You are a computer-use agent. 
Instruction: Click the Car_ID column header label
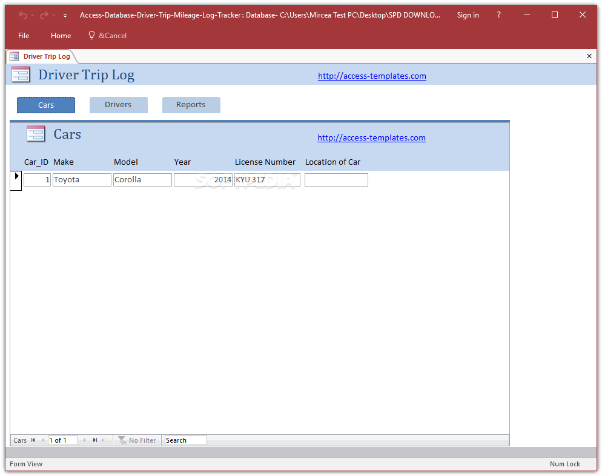coord(36,162)
